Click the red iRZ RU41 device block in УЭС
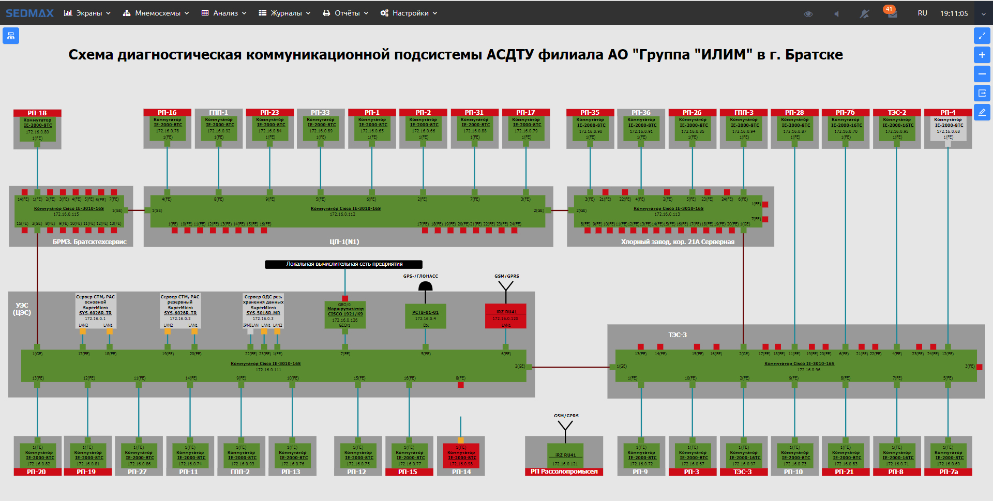993x501 pixels. [506, 316]
